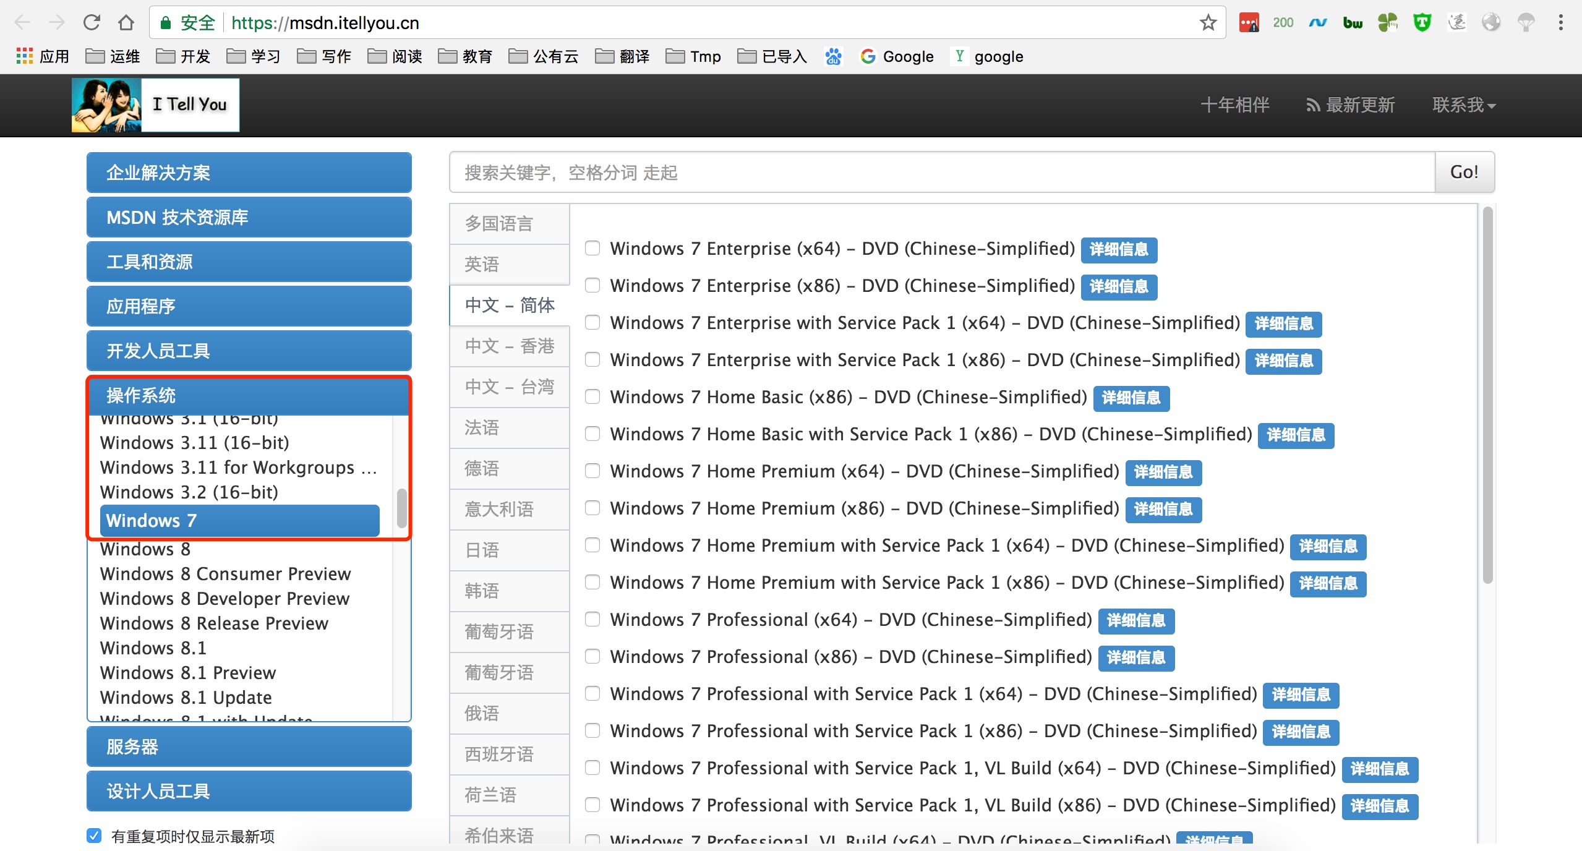Check Windows 7 Home Basic (x86) checkbox

tap(592, 397)
